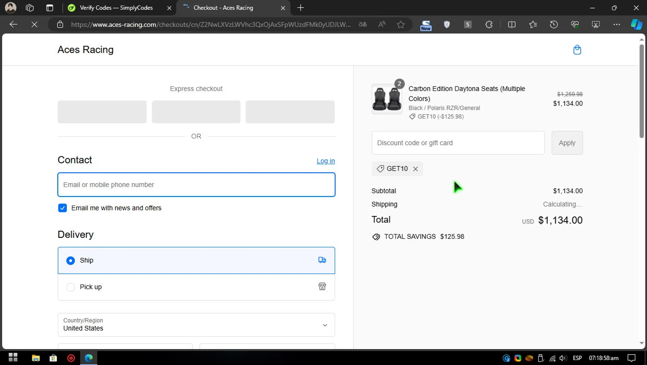Select the Ship delivery option
Screen dimensions: 647x365
pos(71,261)
